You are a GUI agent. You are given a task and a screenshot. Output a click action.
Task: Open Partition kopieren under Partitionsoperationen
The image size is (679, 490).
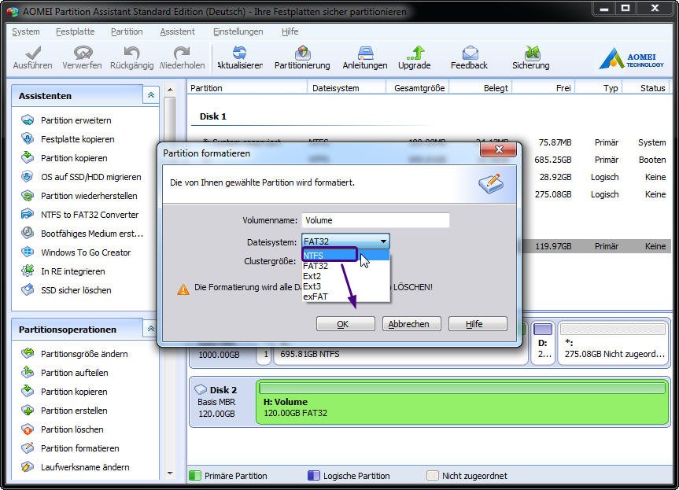pos(74,392)
